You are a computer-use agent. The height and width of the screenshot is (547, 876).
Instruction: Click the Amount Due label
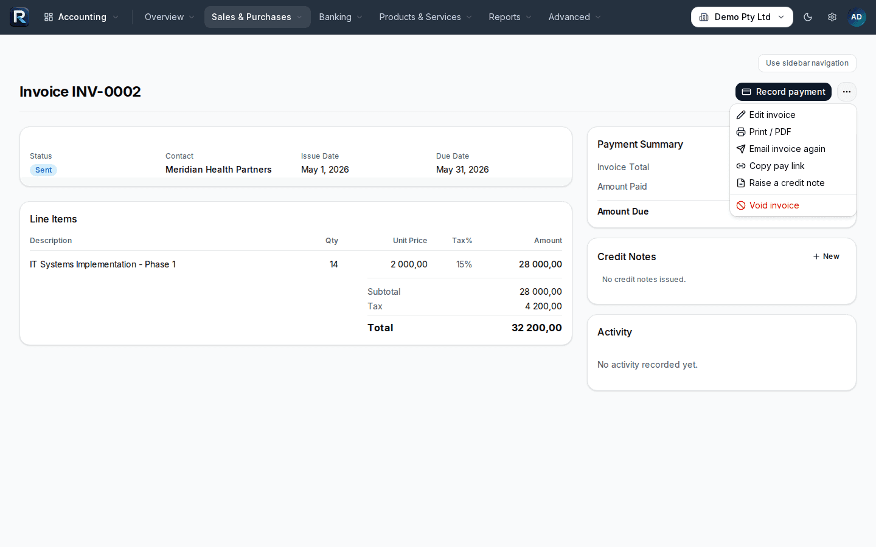[x=623, y=212]
